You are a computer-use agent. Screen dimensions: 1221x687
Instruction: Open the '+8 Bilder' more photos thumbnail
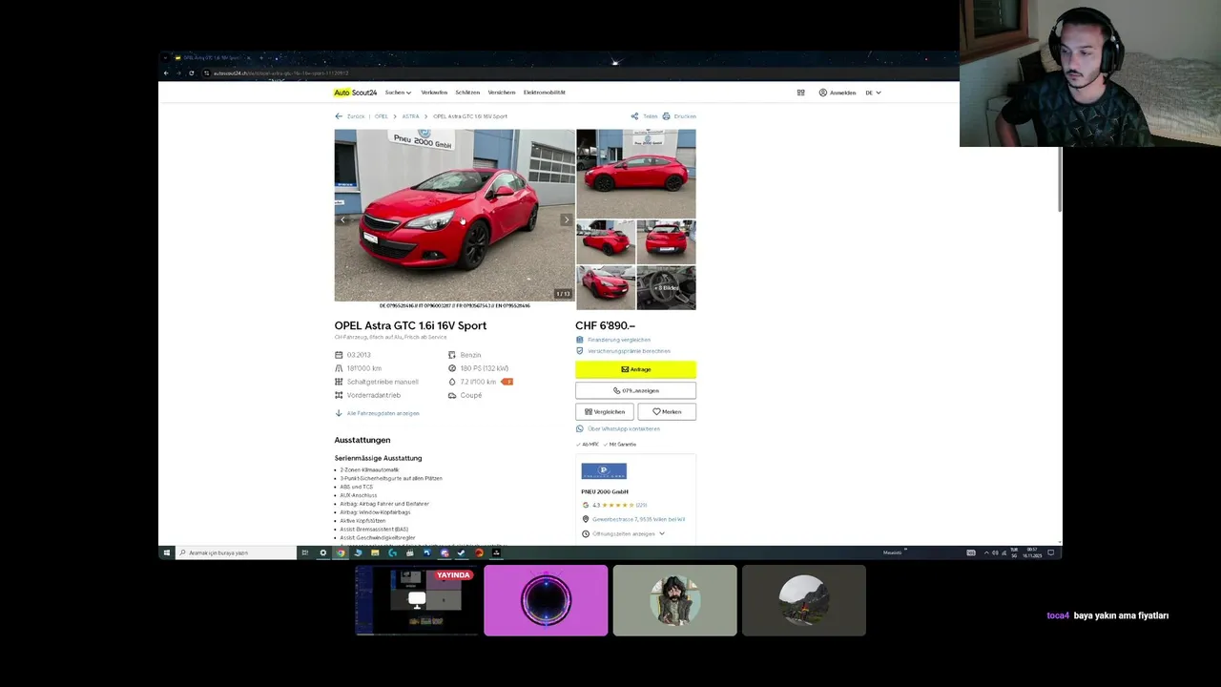(666, 287)
